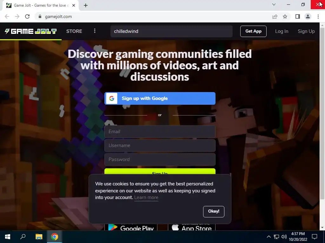Click the Email input field
This screenshot has width=325, height=243.
[160, 132]
